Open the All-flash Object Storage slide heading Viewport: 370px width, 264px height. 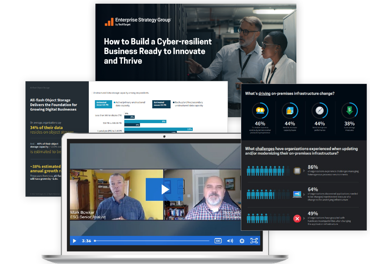53,105
